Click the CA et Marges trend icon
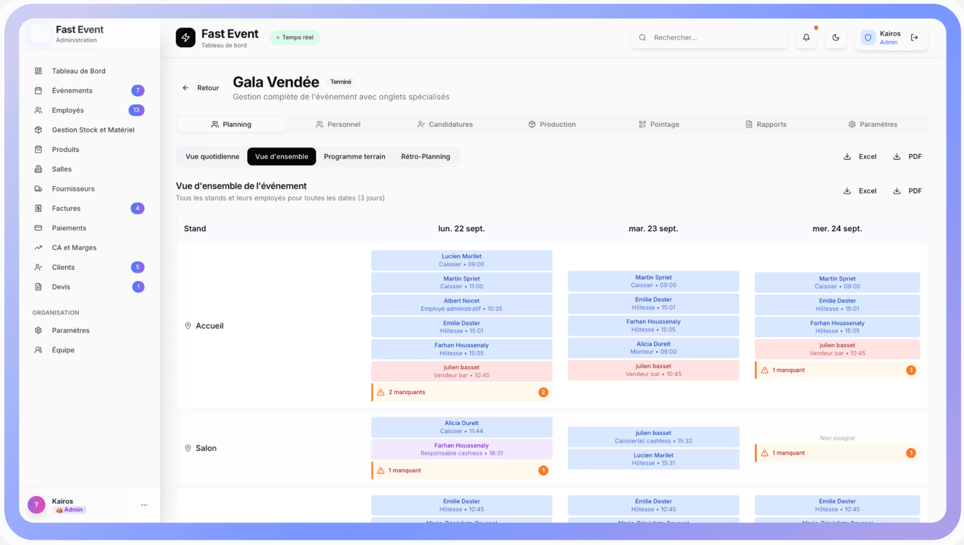The image size is (964, 545). click(x=38, y=247)
